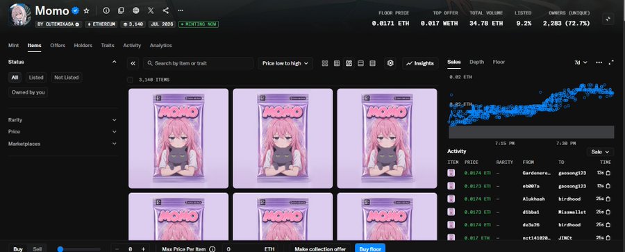Open the X (Twitter) profile link

point(151,11)
